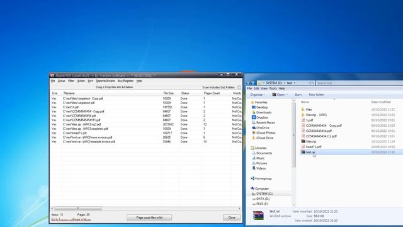Viewport: 403px width, 227px height.
Task: Click the Libraries icon in Explorer sidebar
Action: (253, 148)
